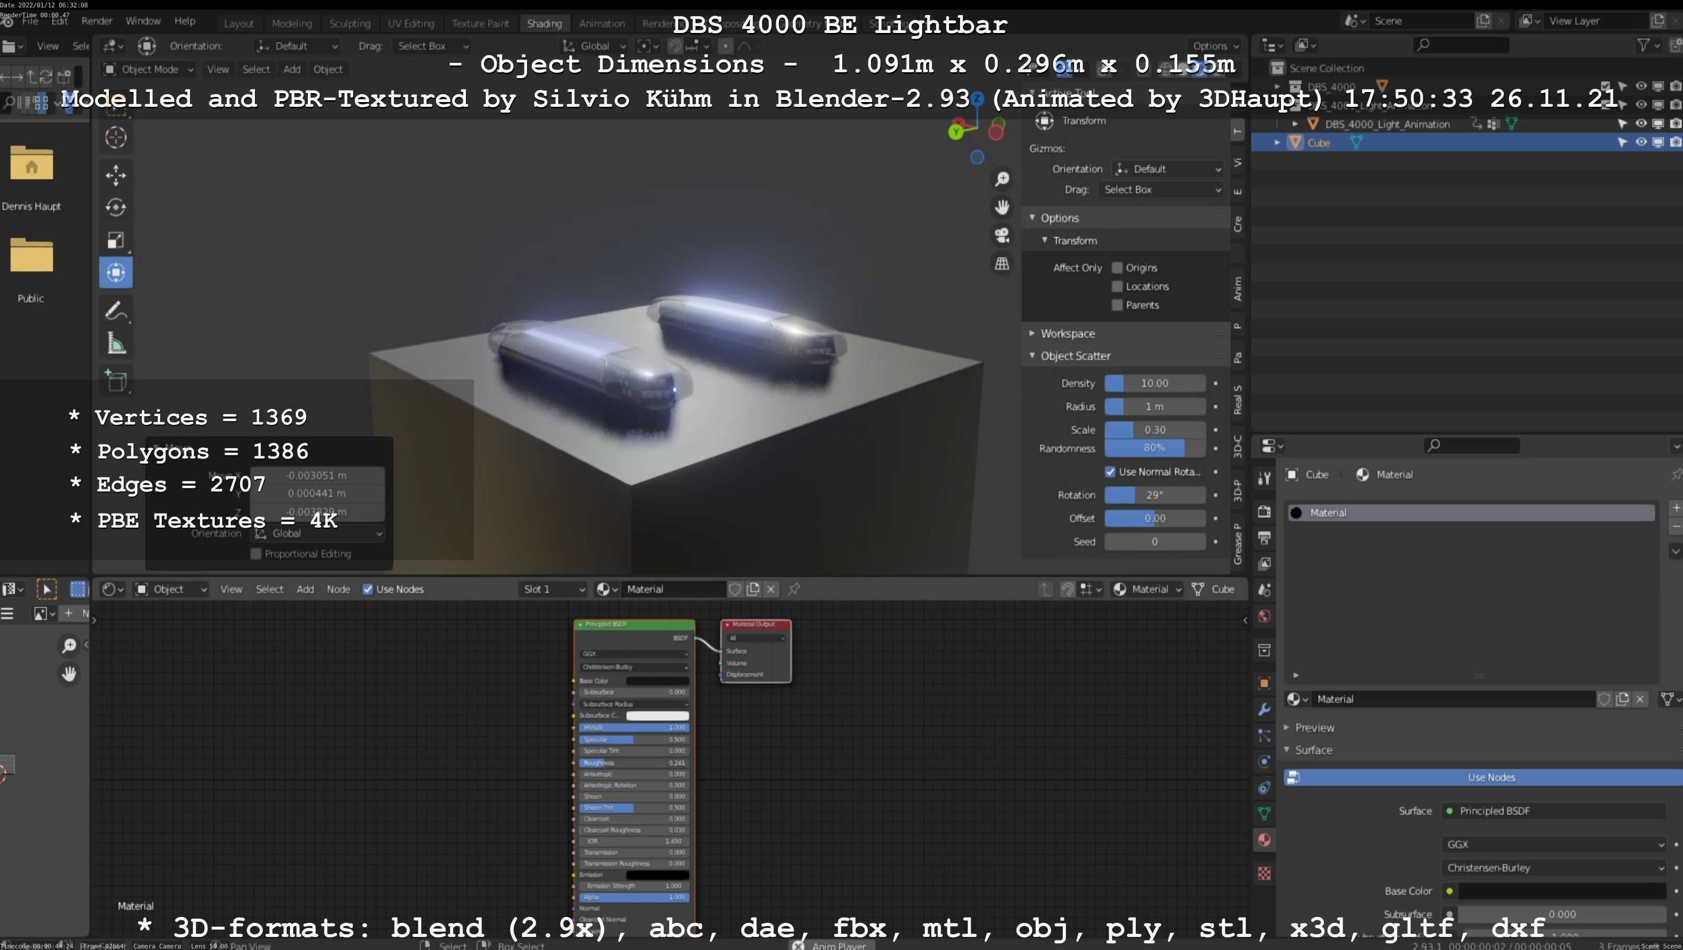
Task: Select the Add Cube tool
Action: [x=116, y=381]
